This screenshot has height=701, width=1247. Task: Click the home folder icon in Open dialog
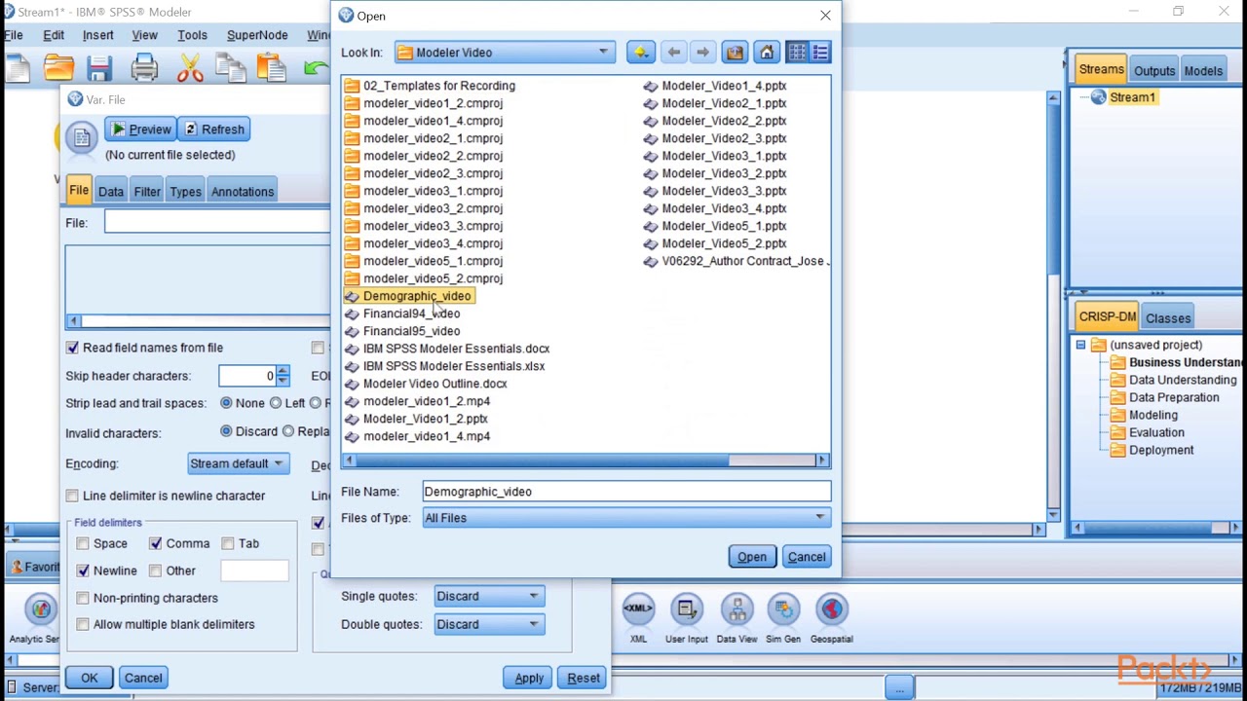tap(767, 53)
